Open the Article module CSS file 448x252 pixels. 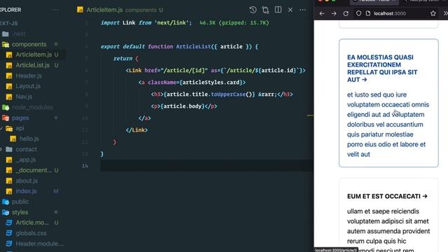32,223
